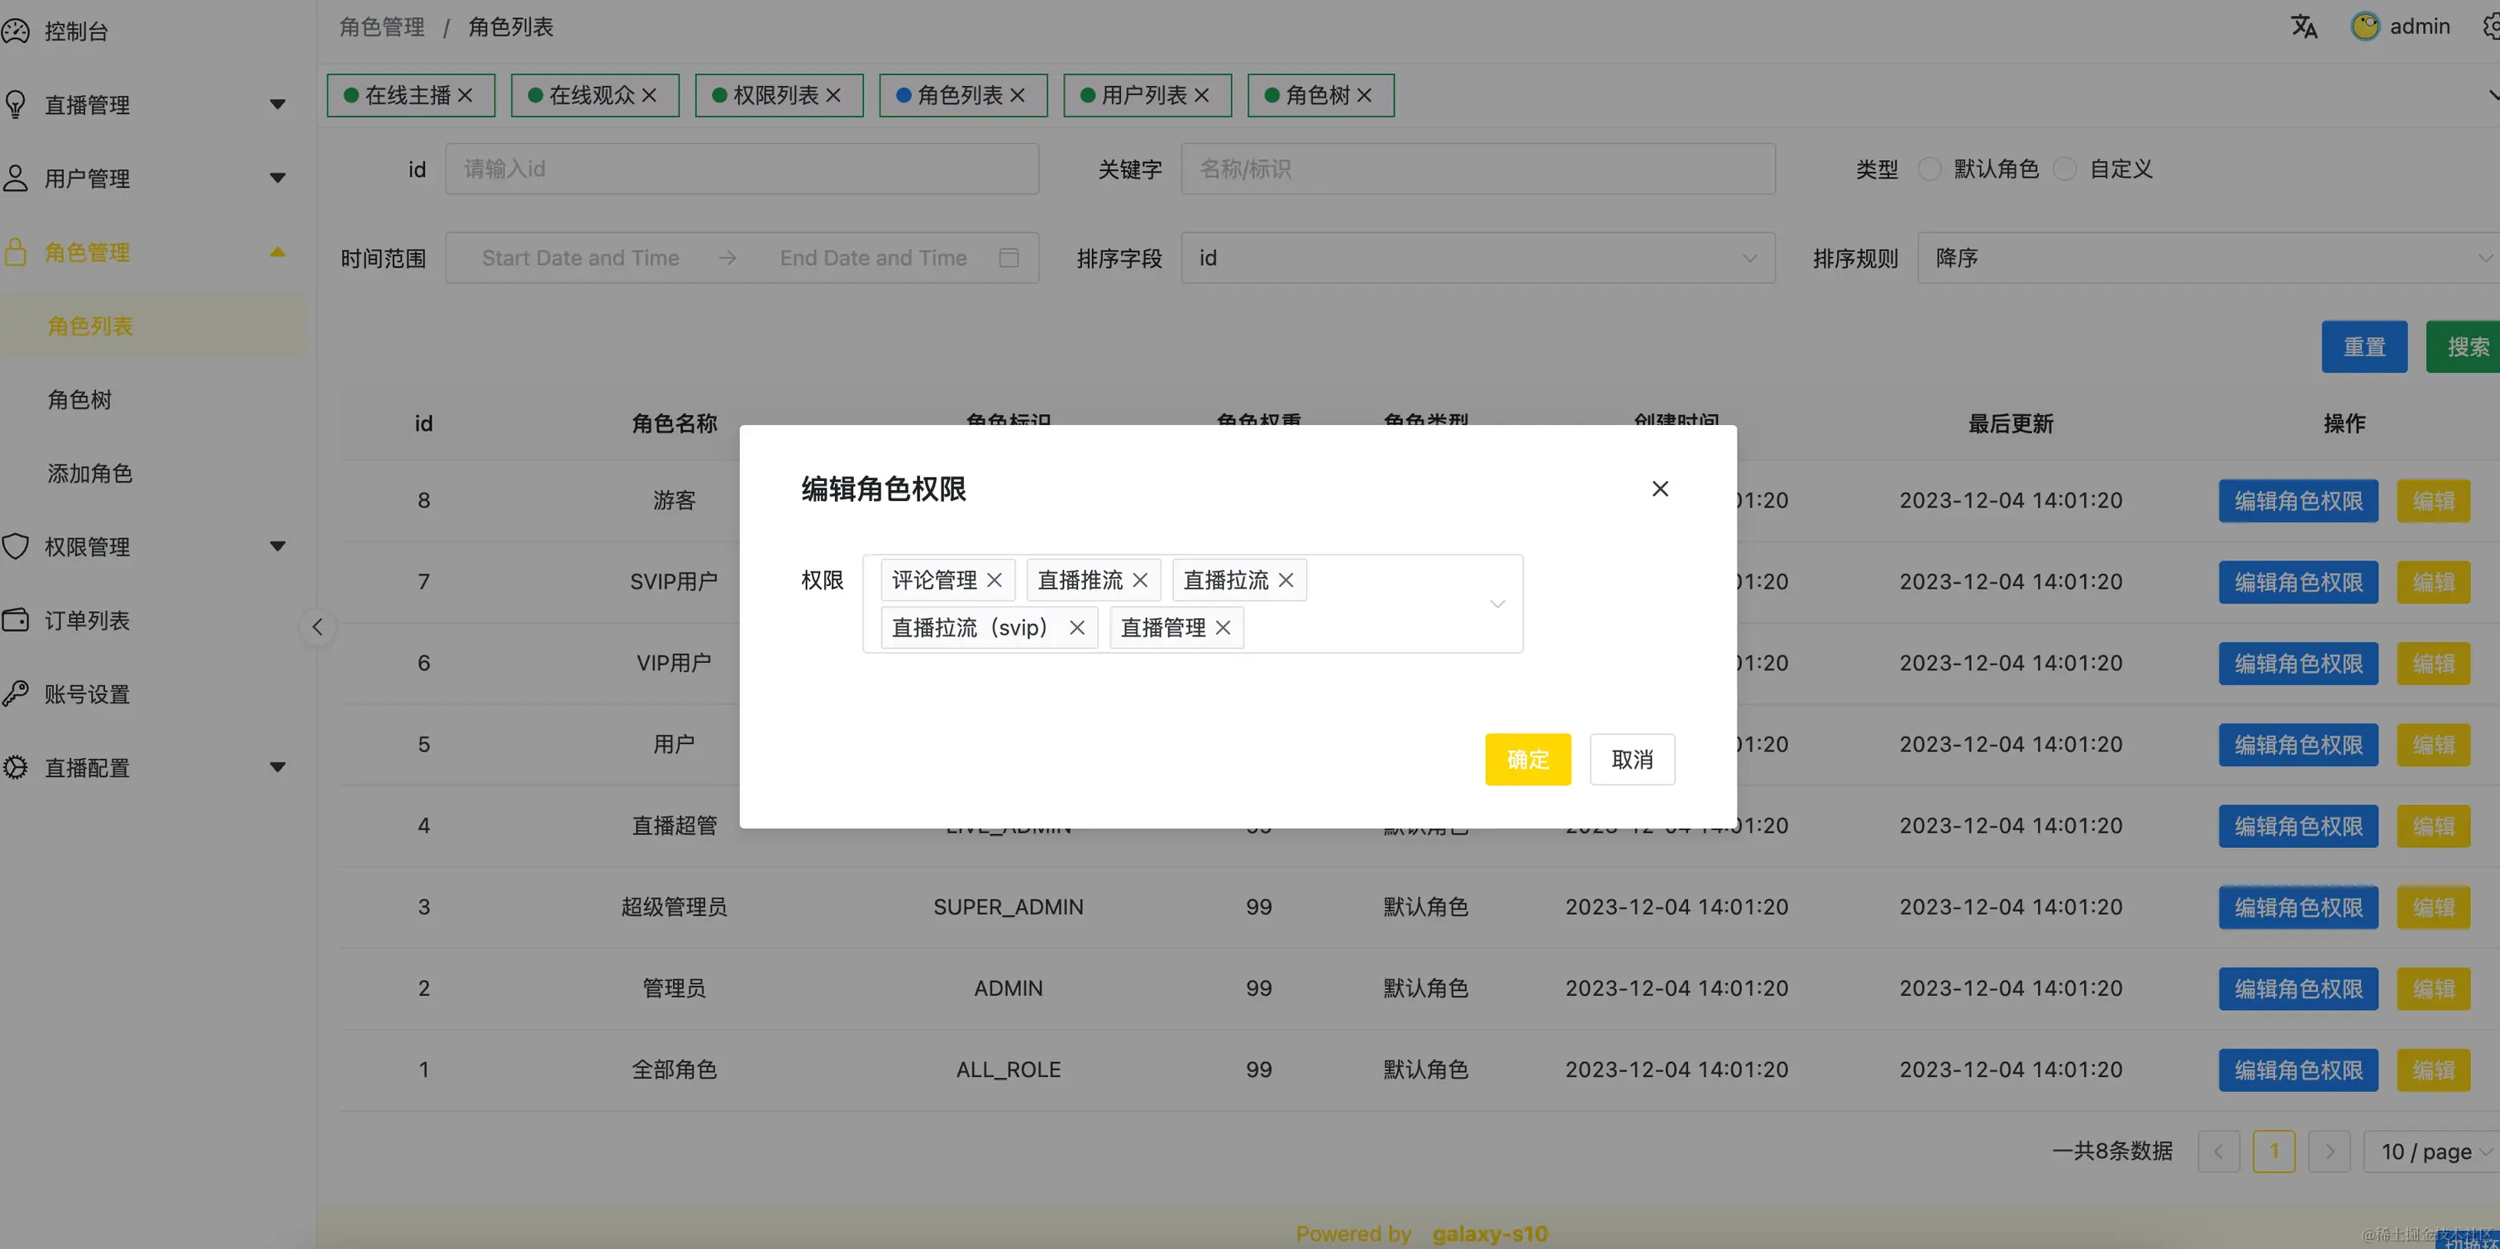Open the 10 / page size dropdown

click(2432, 1151)
